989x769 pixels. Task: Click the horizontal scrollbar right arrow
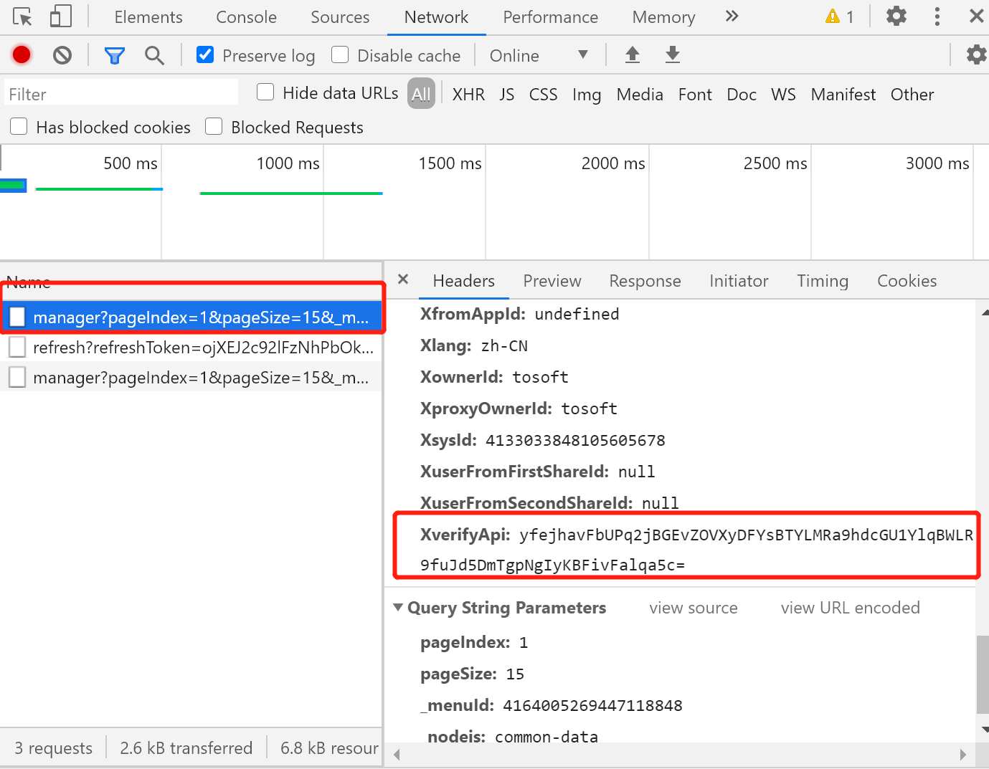point(963,754)
